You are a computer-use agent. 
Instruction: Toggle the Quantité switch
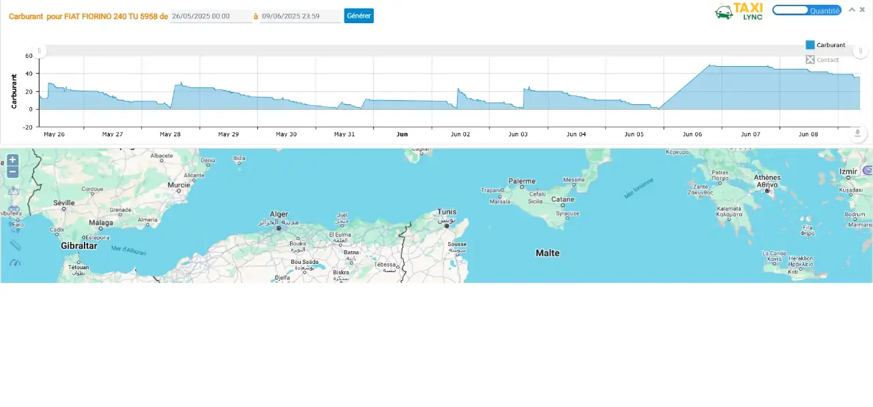coord(807,10)
